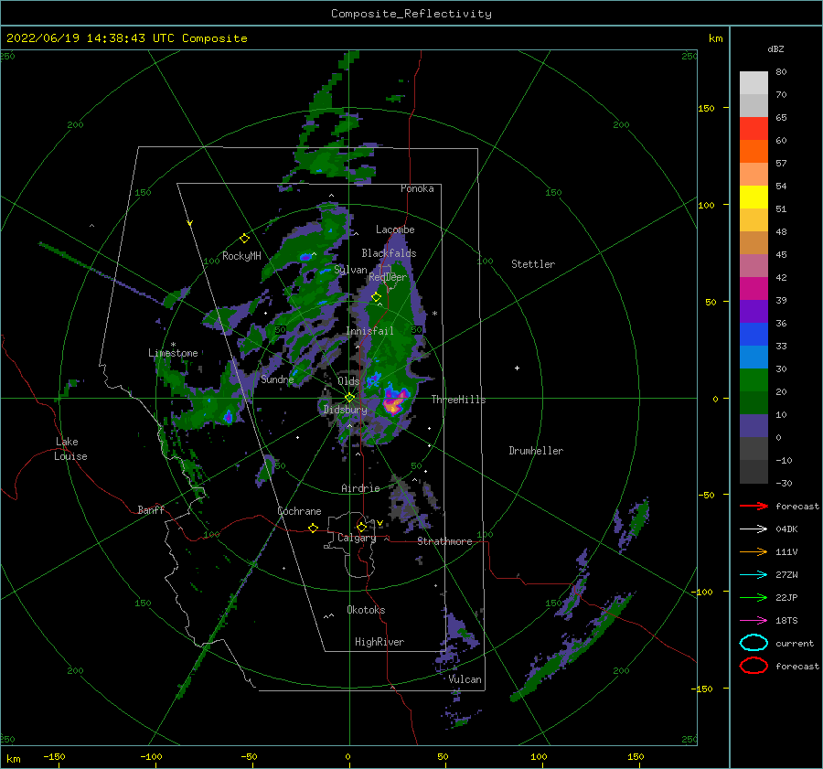This screenshot has width=823, height=769.
Task: Click the dBZ legend heading
Action: tap(775, 48)
